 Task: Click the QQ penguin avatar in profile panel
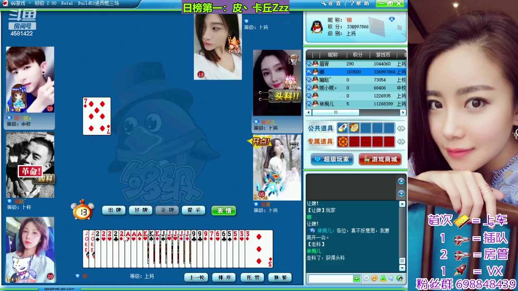tap(316, 27)
